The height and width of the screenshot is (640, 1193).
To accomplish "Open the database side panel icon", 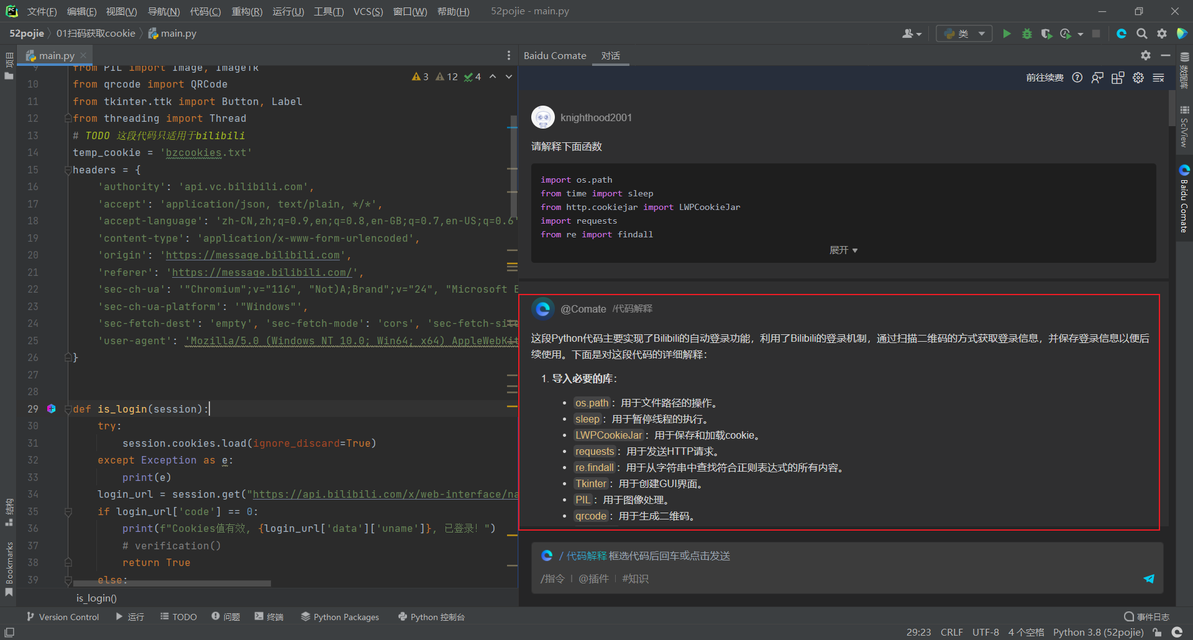I will pyautogui.click(x=1184, y=70).
